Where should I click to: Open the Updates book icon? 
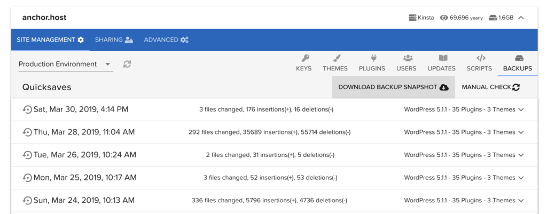tap(443, 58)
